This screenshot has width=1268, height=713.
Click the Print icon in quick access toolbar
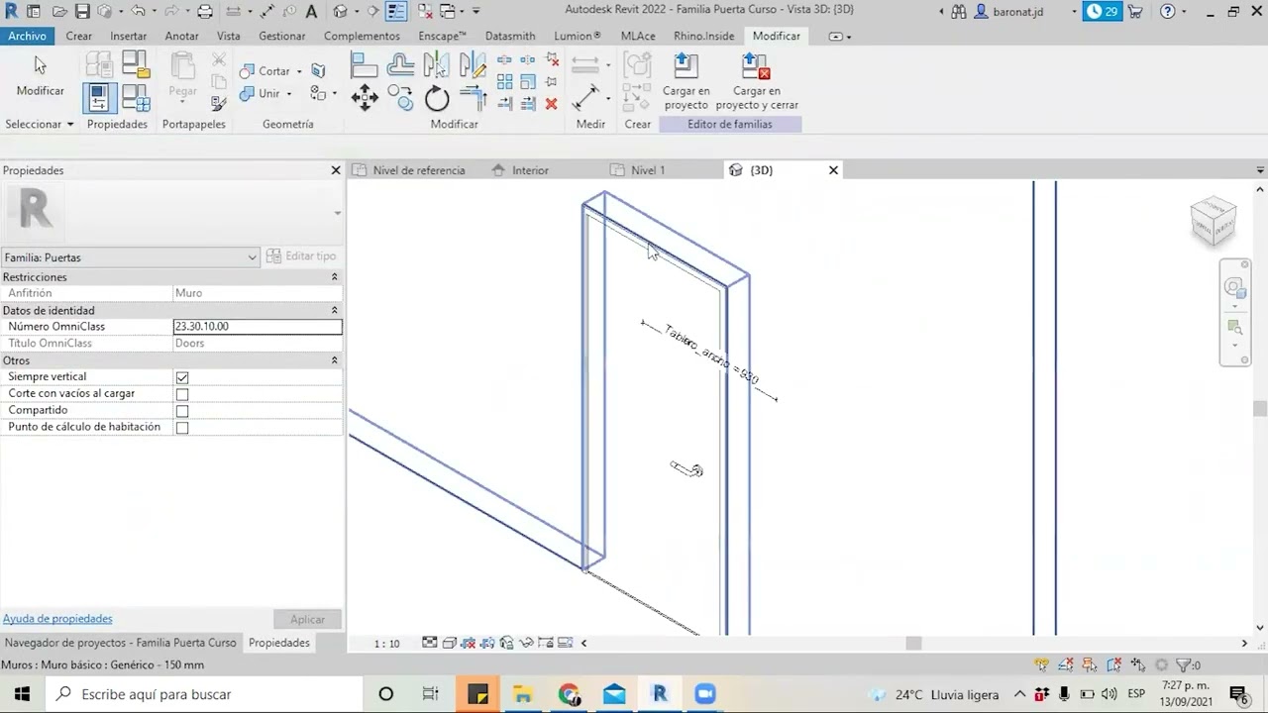pos(205,12)
